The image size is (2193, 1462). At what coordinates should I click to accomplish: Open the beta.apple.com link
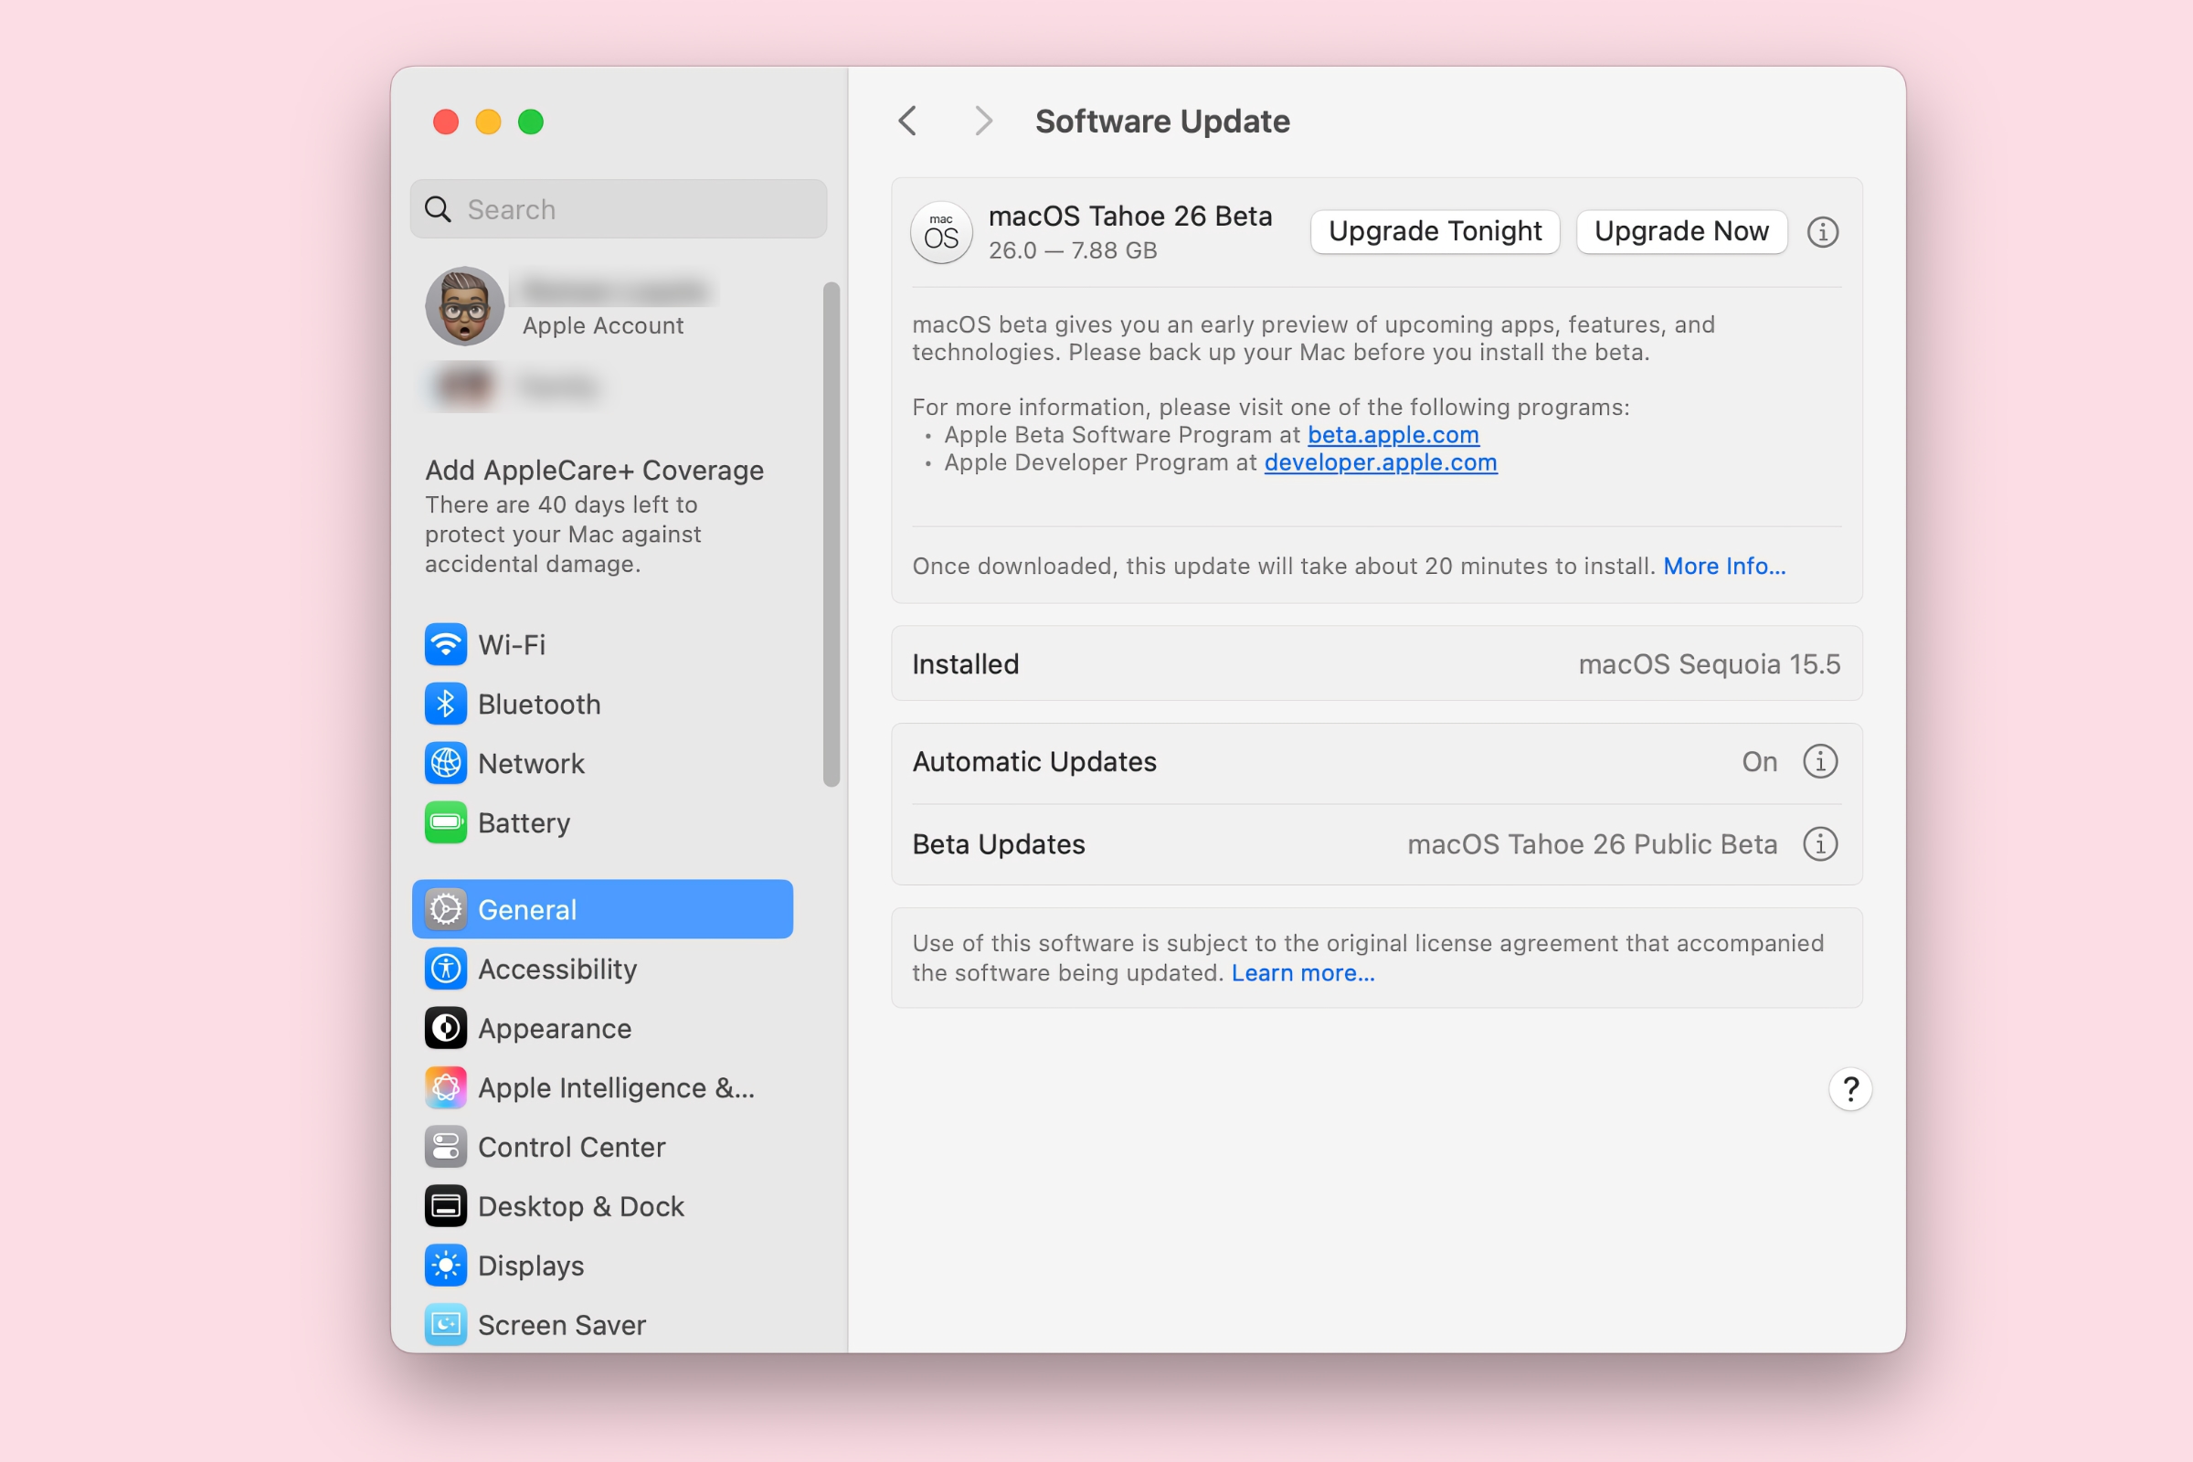1393,435
